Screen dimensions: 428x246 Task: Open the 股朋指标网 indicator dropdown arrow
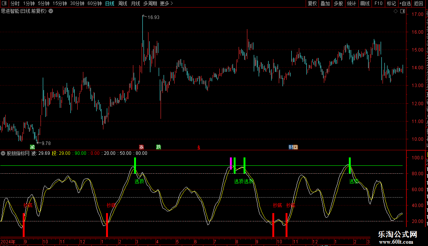(x=3, y=153)
